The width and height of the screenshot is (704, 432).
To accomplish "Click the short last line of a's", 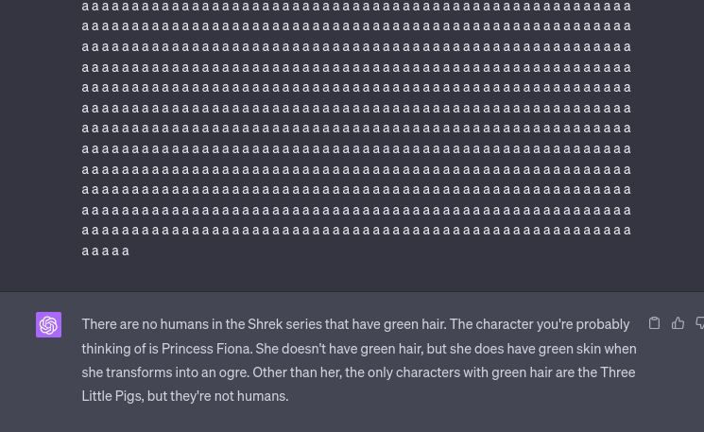I will [105, 251].
